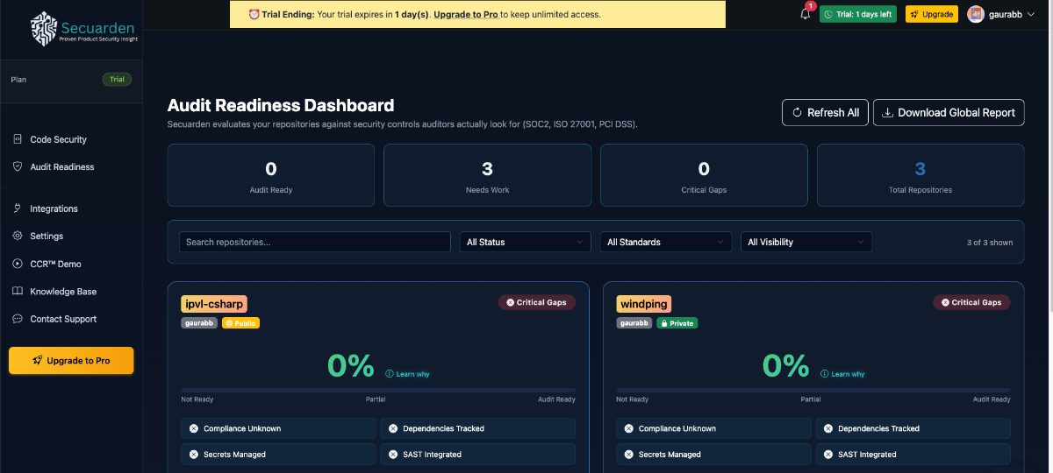Click the Knowledge Base book icon
1053x473 pixels.
click(18, 292)
